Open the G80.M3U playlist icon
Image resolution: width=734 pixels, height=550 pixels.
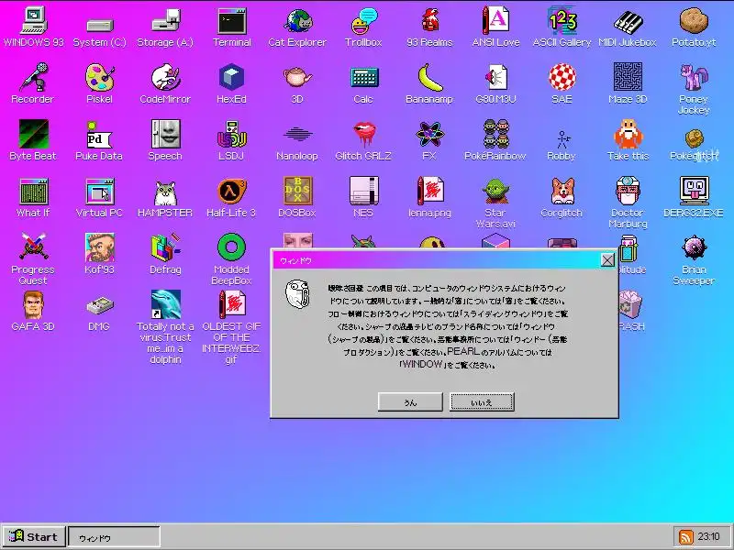[495, 78]
